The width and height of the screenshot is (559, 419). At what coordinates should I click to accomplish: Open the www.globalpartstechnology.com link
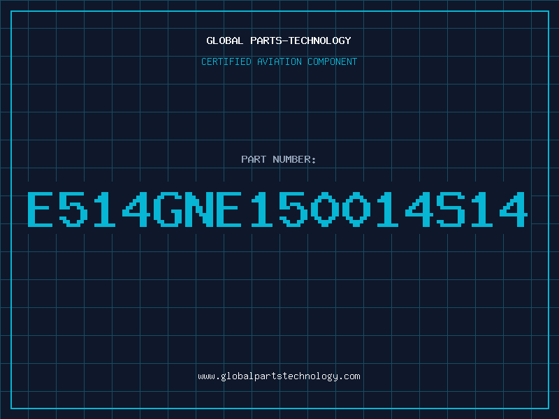point(279,376)
